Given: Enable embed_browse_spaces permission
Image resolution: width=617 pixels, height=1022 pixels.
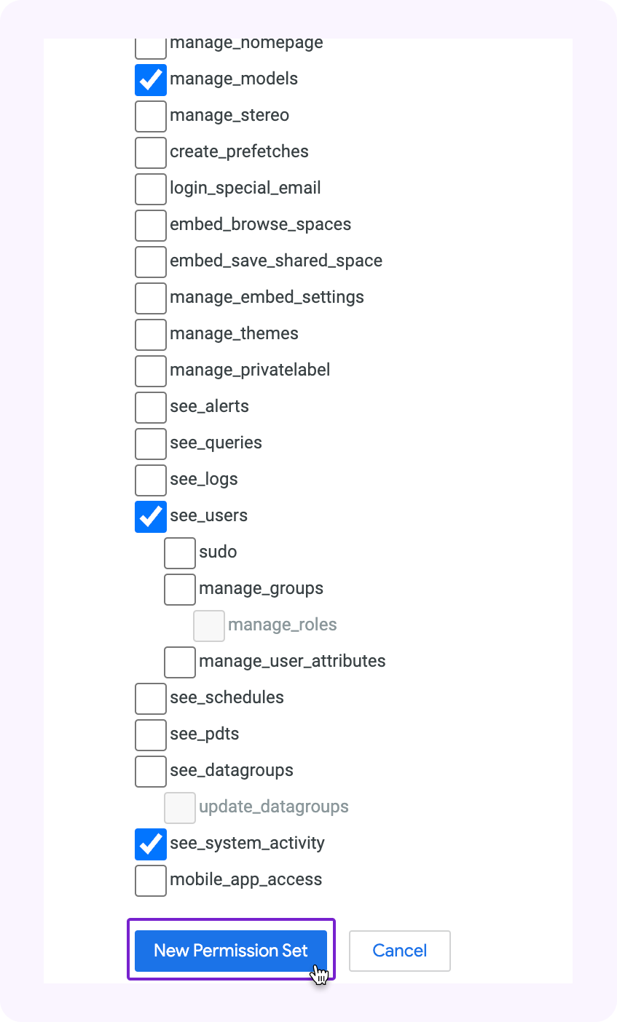Looking at the screenshot, I should 151,225.
